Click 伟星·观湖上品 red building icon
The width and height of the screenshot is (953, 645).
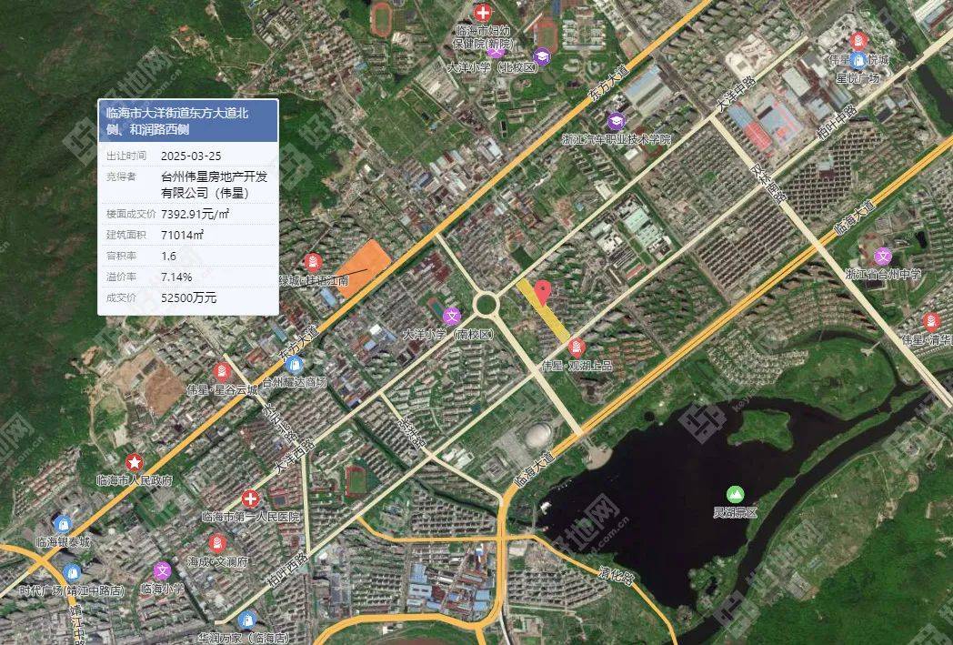577,348
